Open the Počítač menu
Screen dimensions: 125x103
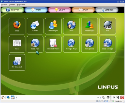(x=4, y=5)
